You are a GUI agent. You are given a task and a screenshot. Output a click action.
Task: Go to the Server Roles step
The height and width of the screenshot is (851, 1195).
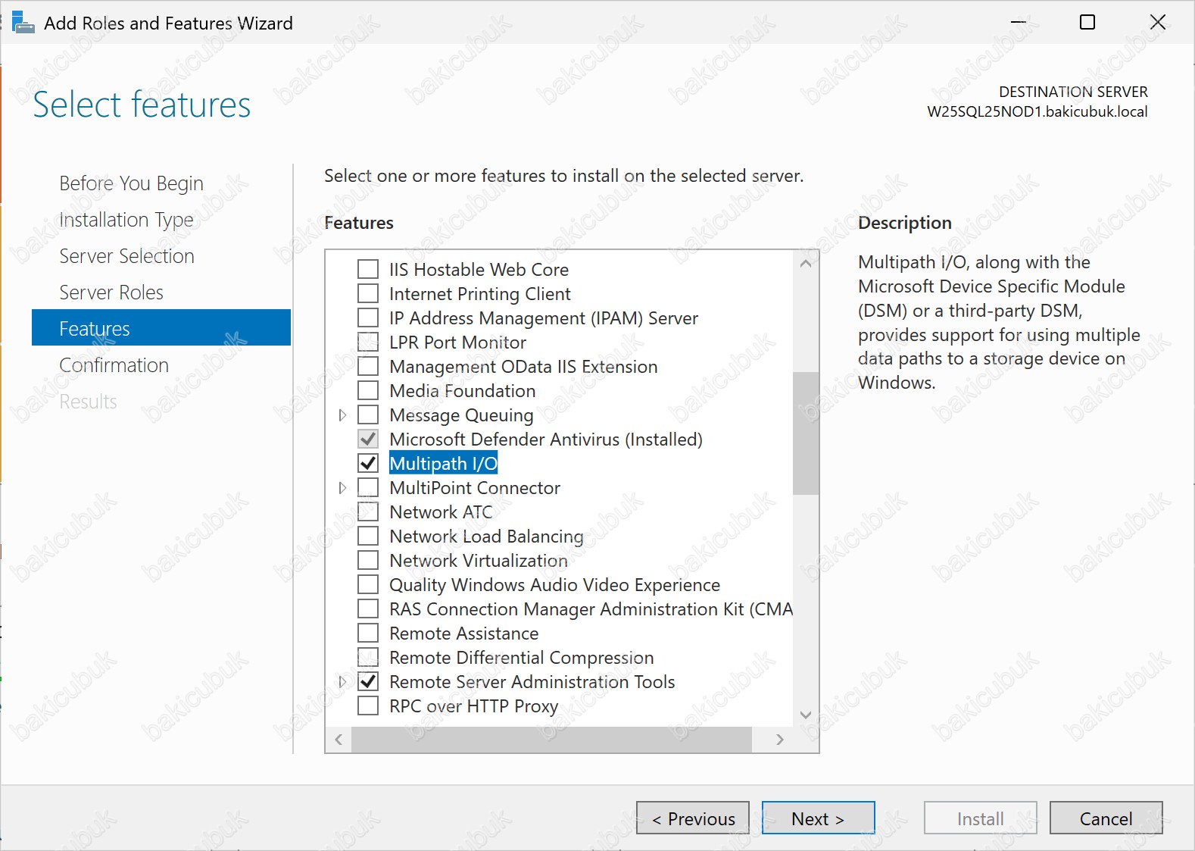(111, 293)
